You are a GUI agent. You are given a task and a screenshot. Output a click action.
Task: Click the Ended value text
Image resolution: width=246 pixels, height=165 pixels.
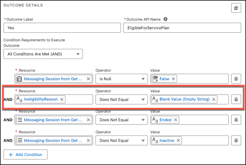click(166, 120)
